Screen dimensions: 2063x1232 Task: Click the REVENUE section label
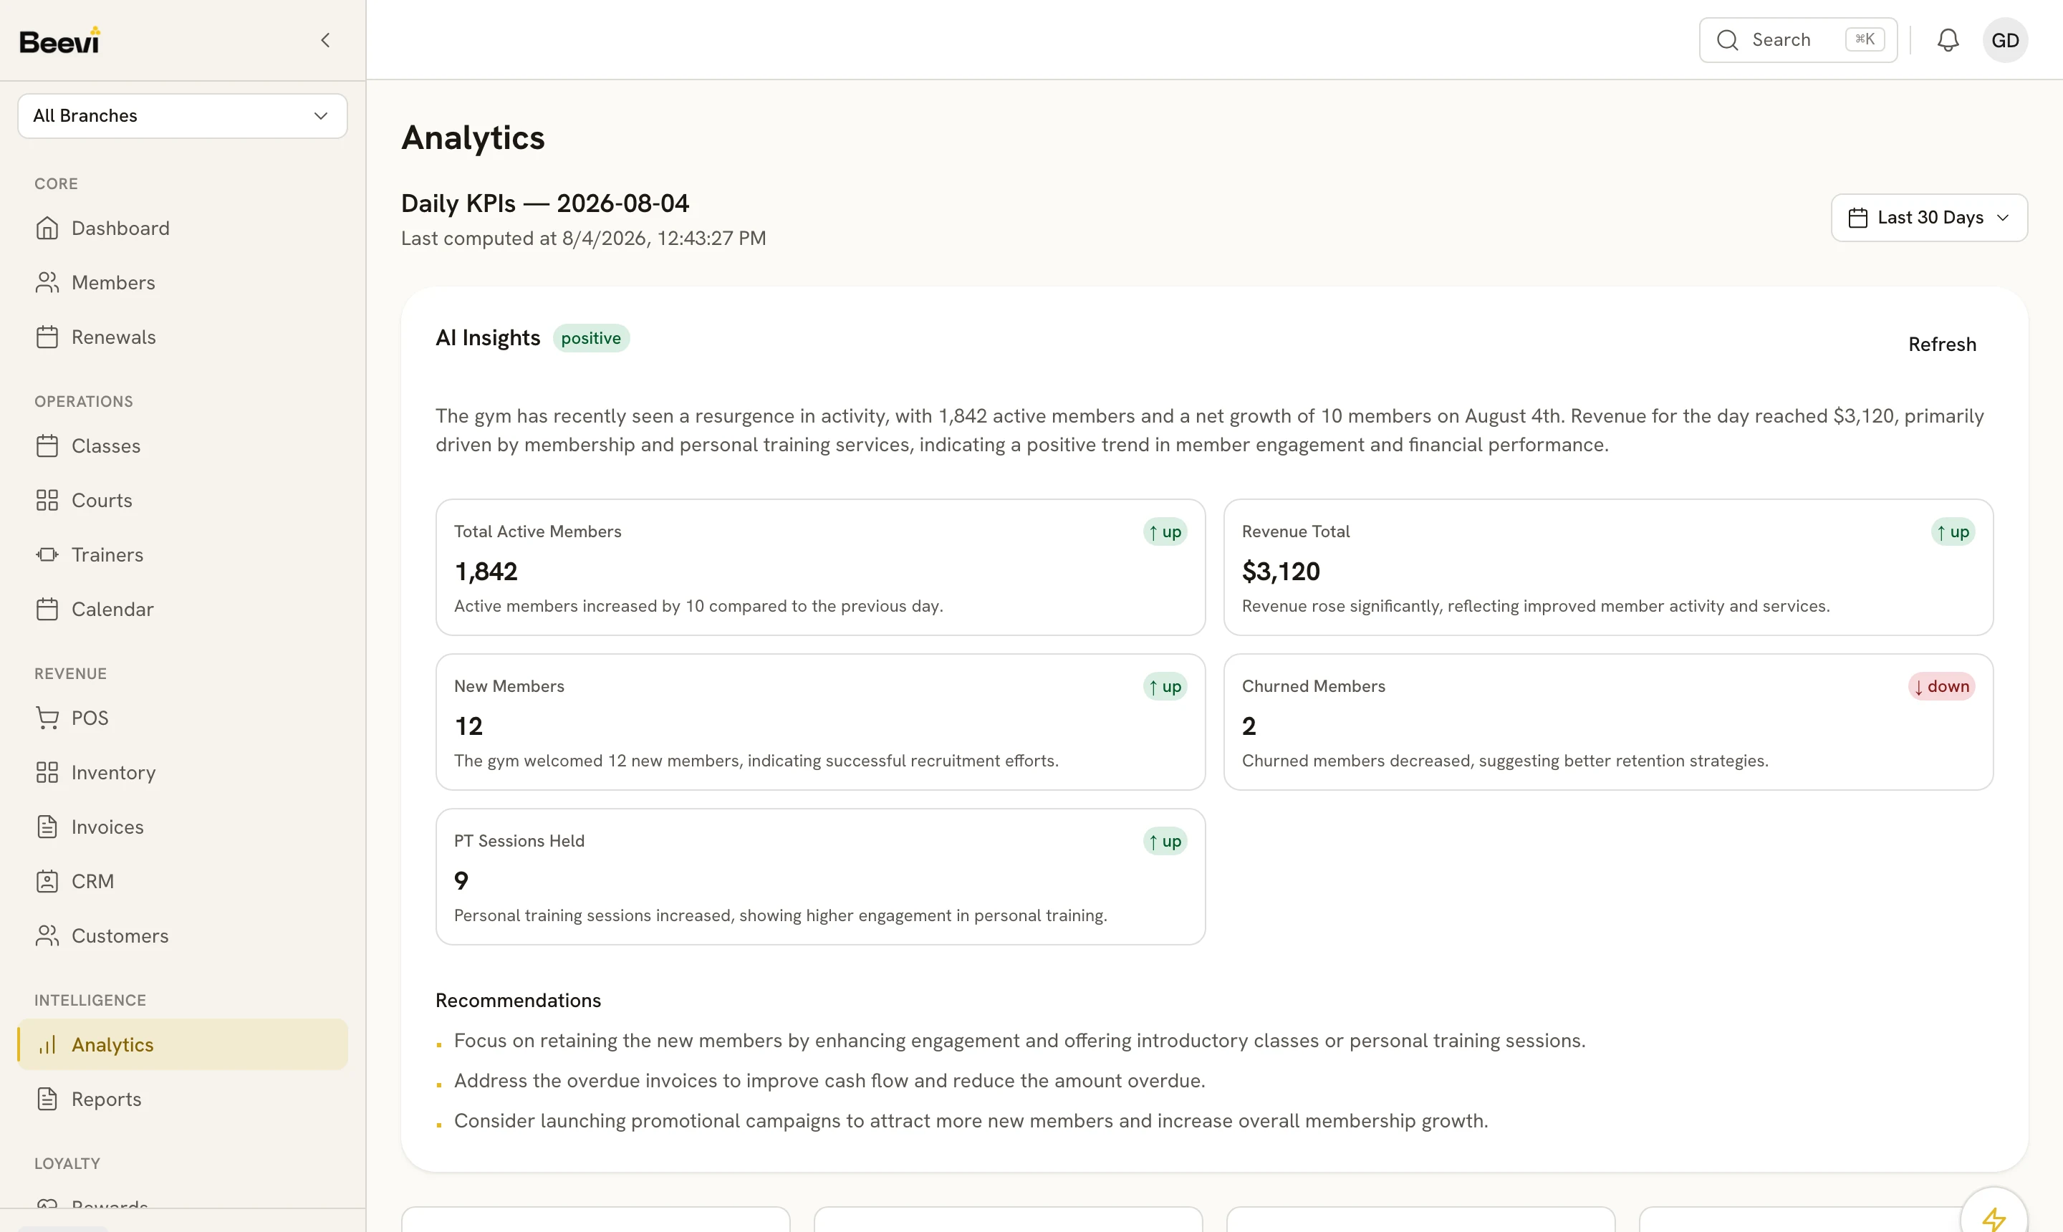pyautogui.click(x=71, y=674)
